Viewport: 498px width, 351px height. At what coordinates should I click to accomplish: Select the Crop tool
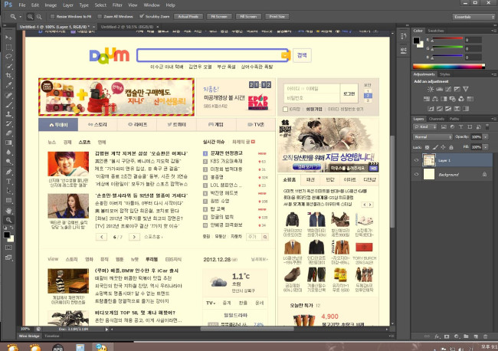point(8,76)
